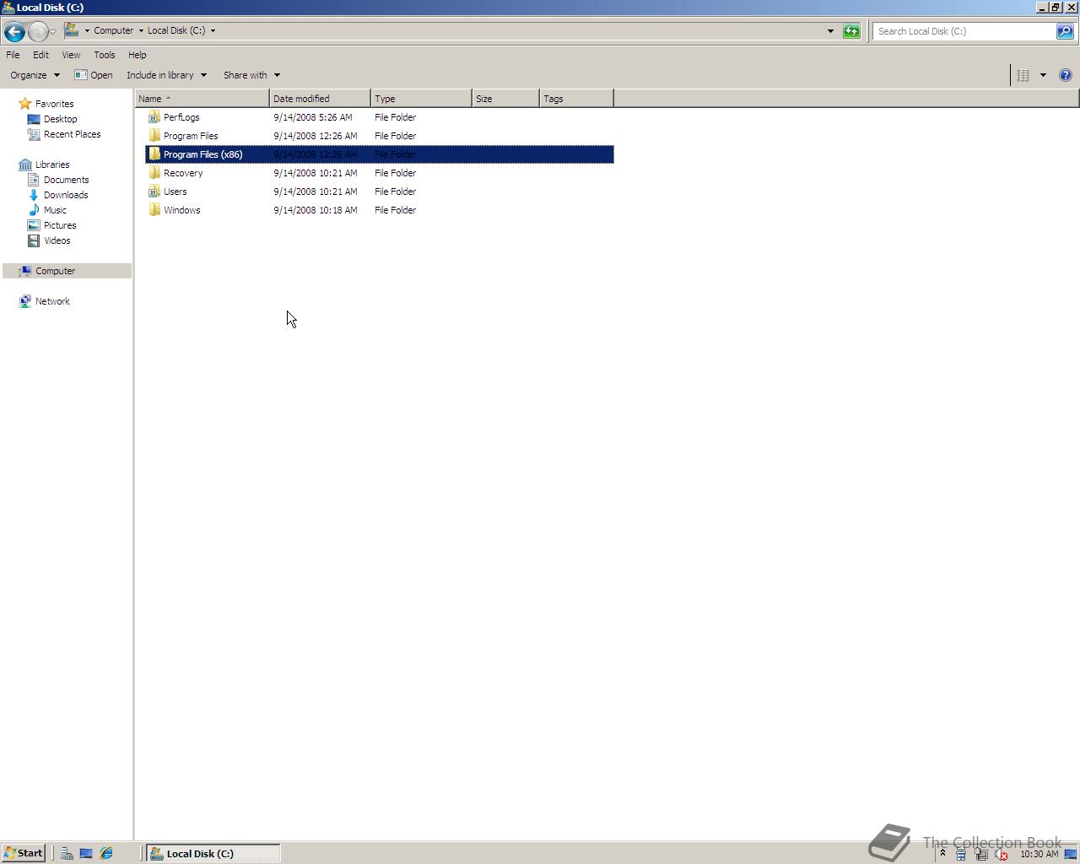
Task: Open the Help menu
Action: pos(137,55)
